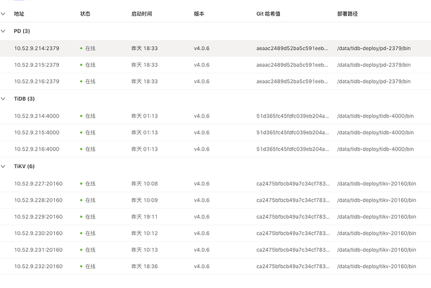Click start time 昨天 10:08
This screenshot has height=288, width=431.
144,184
